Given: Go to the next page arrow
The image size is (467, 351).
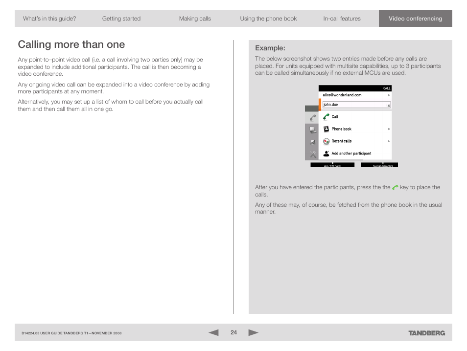Looking at the screenshot, I should [x=253, y=332].
